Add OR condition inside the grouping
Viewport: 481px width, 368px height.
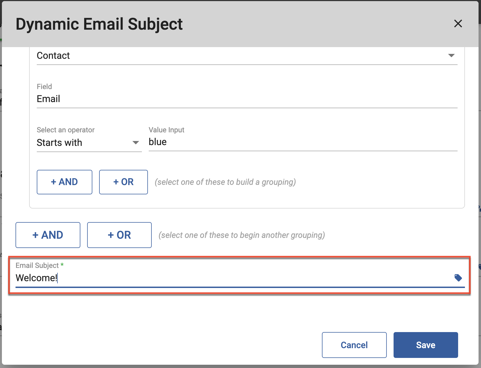(123, 182)
